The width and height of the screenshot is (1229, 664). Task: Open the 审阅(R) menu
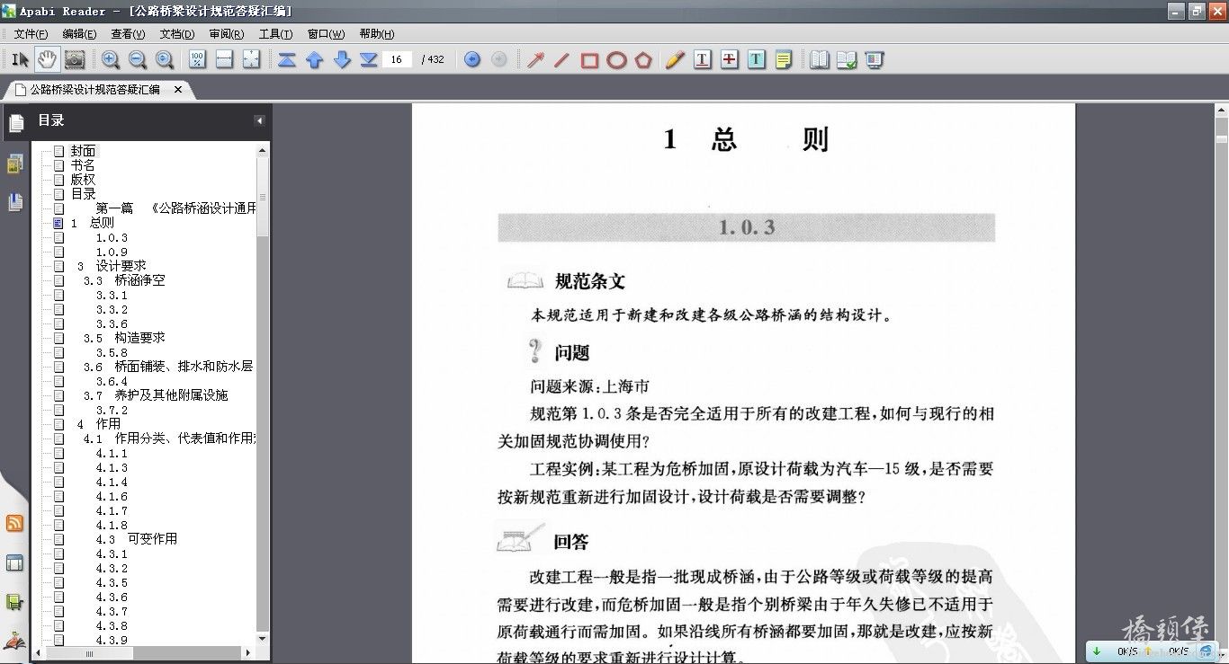point(227,34)
